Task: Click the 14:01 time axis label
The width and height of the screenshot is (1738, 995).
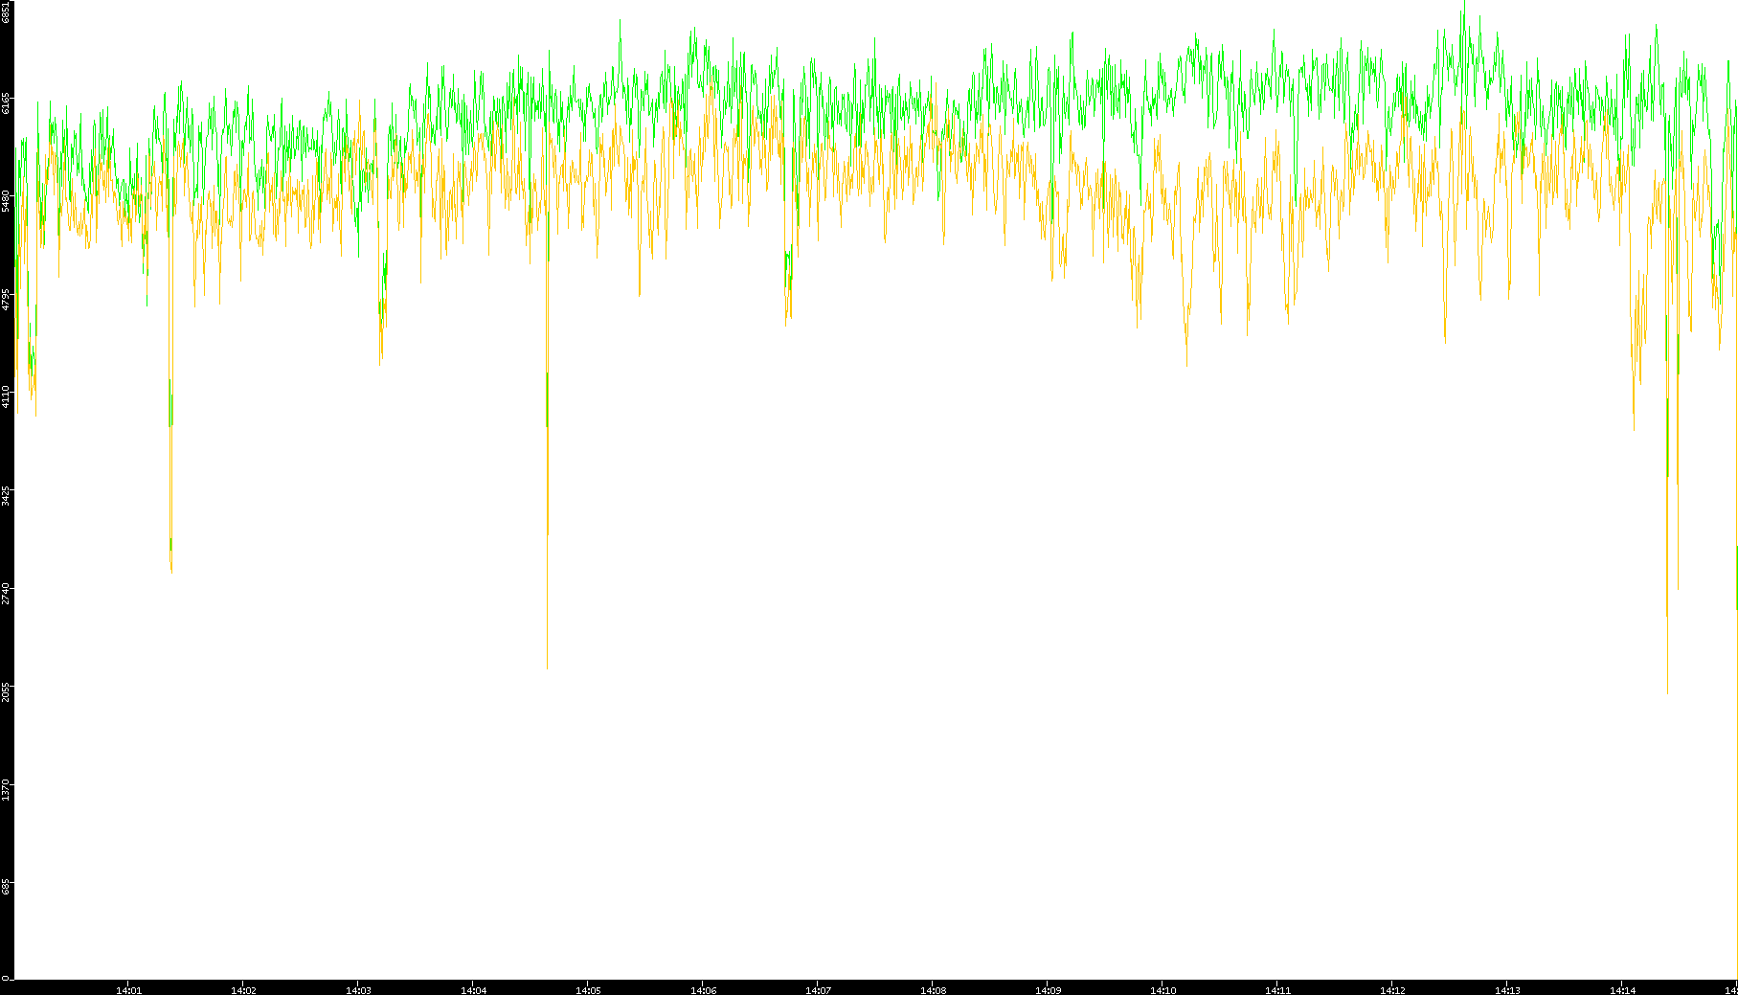Action: pyautogui.click(x=128, y=989)
